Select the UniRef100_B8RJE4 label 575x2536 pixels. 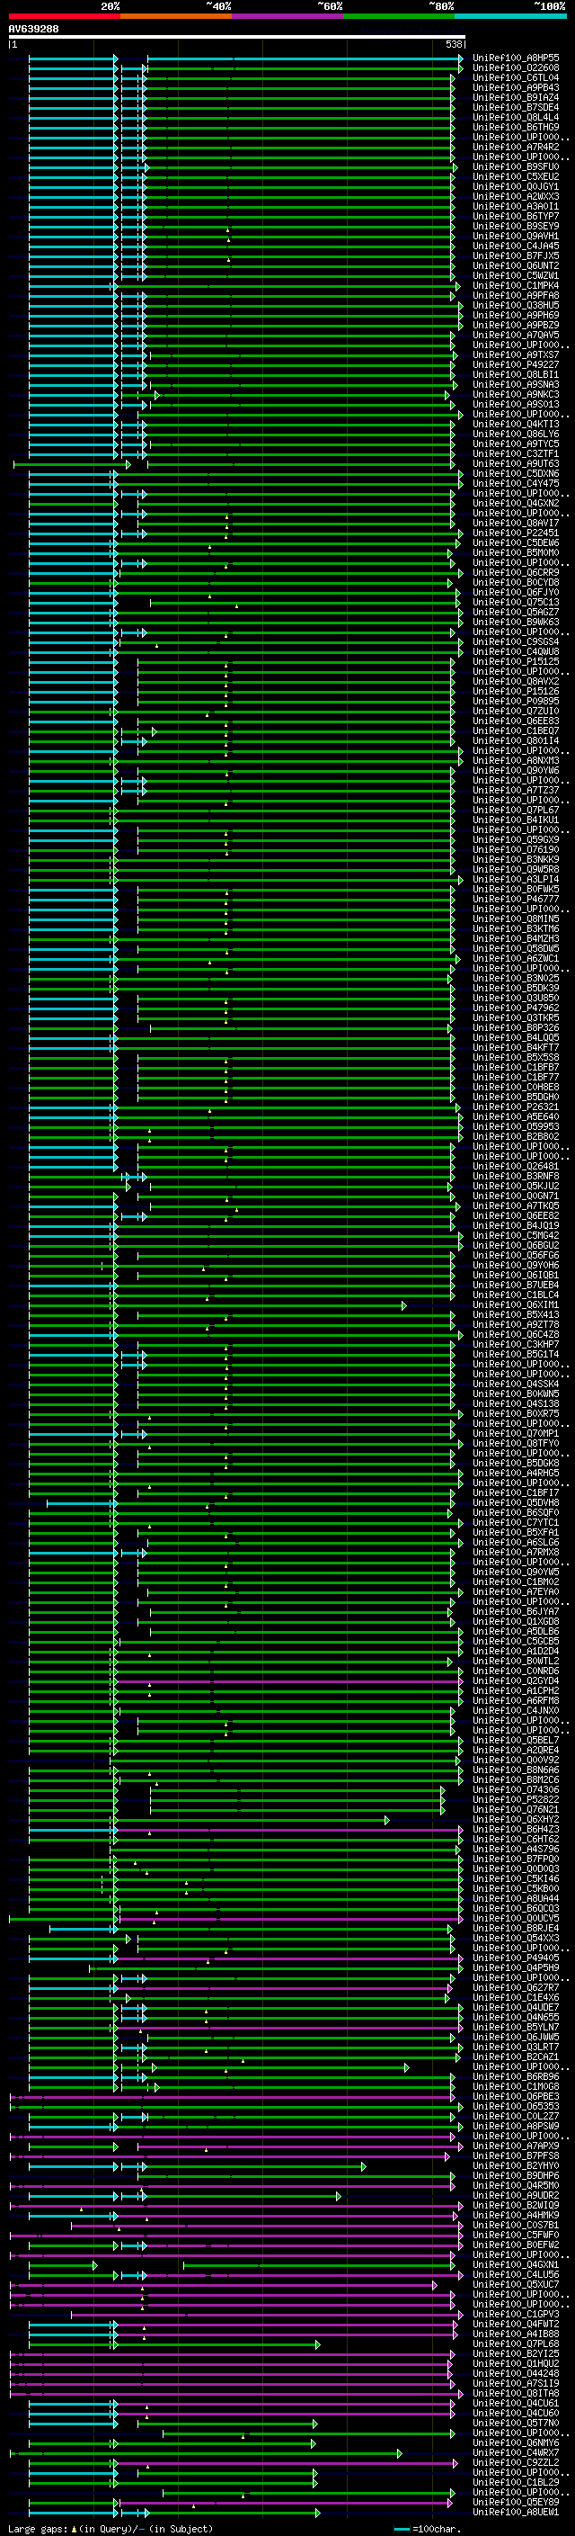point(516,1930)
